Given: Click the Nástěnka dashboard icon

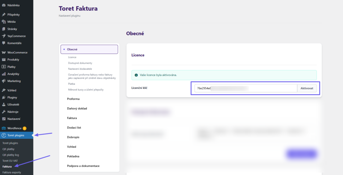Looking at the screenshot, I should point(3,5).
